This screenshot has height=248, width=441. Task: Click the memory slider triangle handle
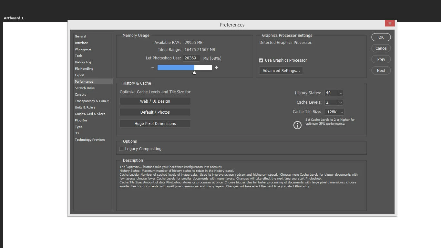pos(194,73)
